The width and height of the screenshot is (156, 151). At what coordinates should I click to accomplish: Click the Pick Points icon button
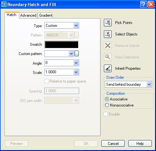[108, 23]
